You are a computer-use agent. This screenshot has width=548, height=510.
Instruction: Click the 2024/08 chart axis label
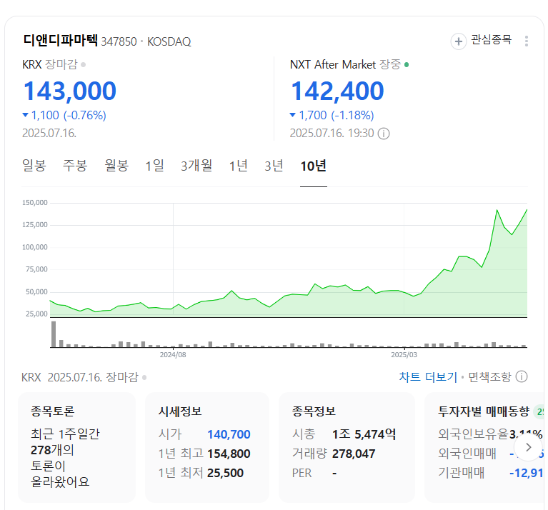pyautogui.click(x=173, y=355)
